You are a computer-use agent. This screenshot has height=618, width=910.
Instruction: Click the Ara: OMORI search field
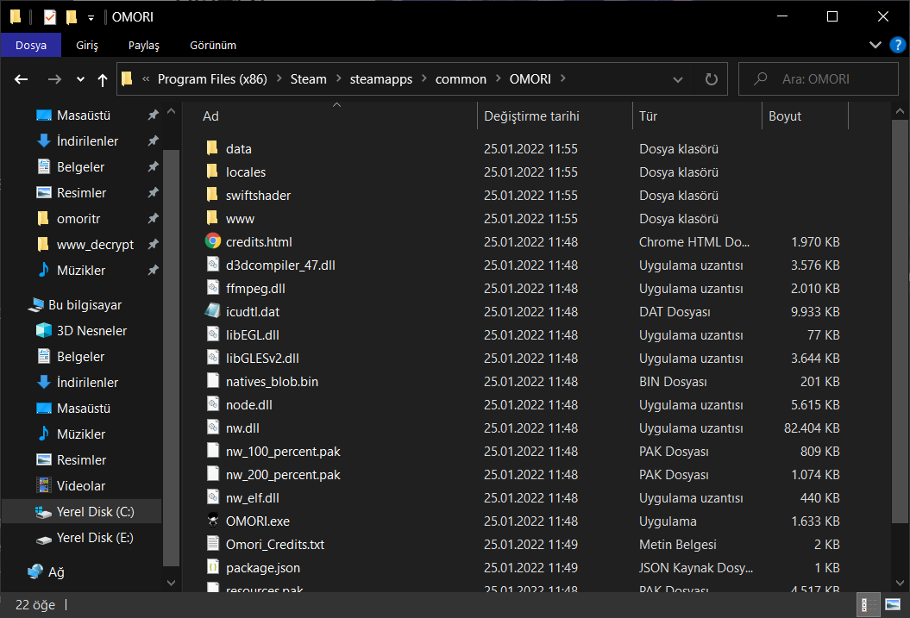(819, 78)
